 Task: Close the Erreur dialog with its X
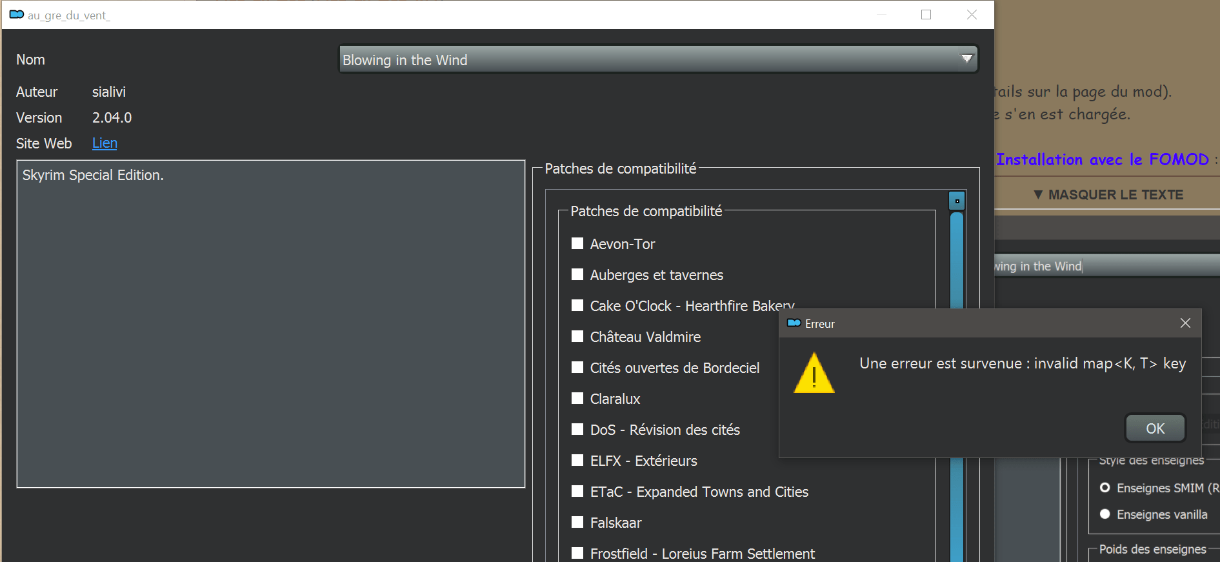point(1185,323)
